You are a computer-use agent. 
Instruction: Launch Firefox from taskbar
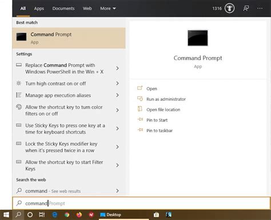[79, 215]
